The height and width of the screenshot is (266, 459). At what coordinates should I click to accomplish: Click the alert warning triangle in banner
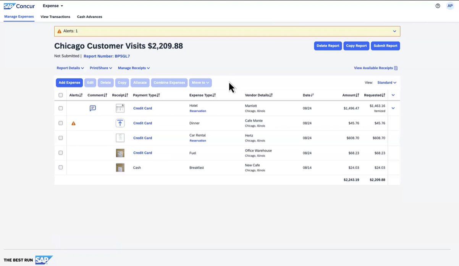coord(59,31)
